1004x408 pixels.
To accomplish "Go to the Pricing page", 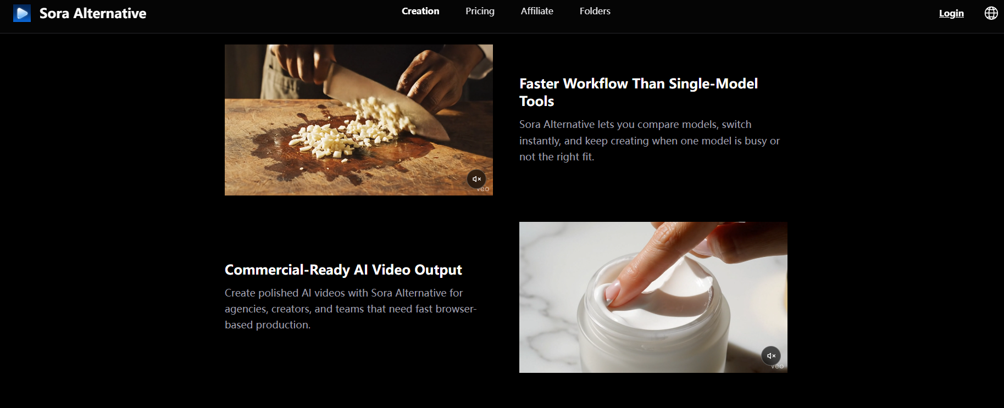I will (480, 11).
